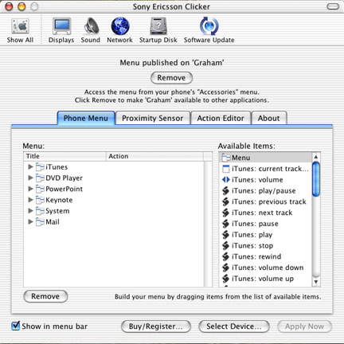Click the Available Items scrollbar thumb
Viewport: 344px width, 344px height.
[x=316, y=179]
